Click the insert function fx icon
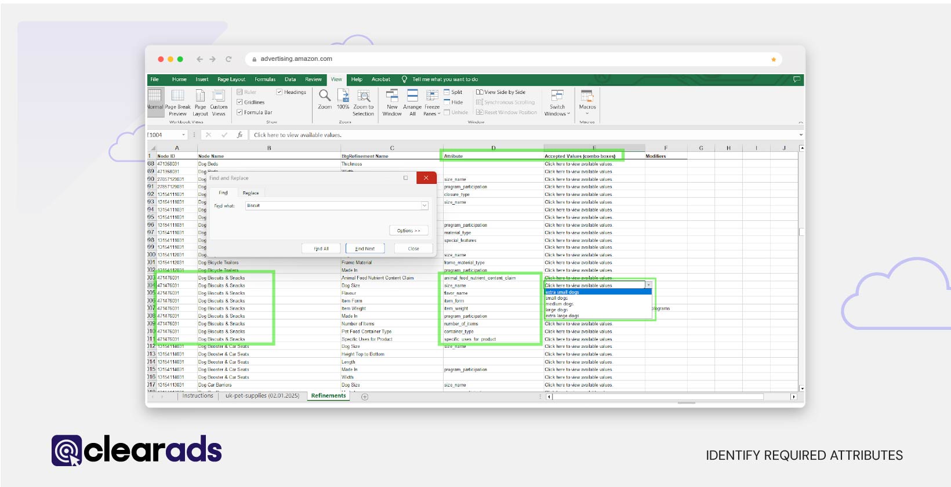The image size is (951, 487). tap(239, 135)
